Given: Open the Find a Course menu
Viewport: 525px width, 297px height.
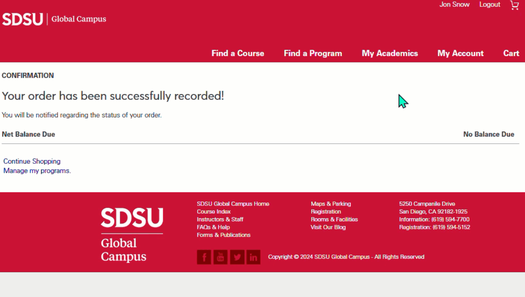Looking at the screenshot, I should [x=238, y=53].
